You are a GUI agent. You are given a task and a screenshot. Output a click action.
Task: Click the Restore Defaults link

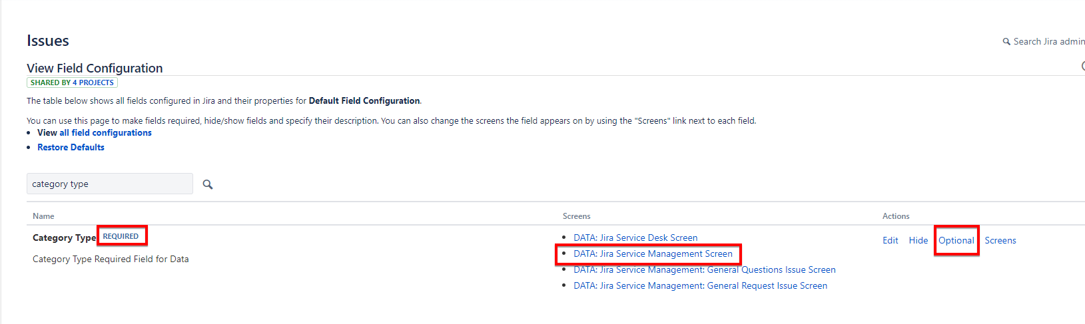pos(71,148)
